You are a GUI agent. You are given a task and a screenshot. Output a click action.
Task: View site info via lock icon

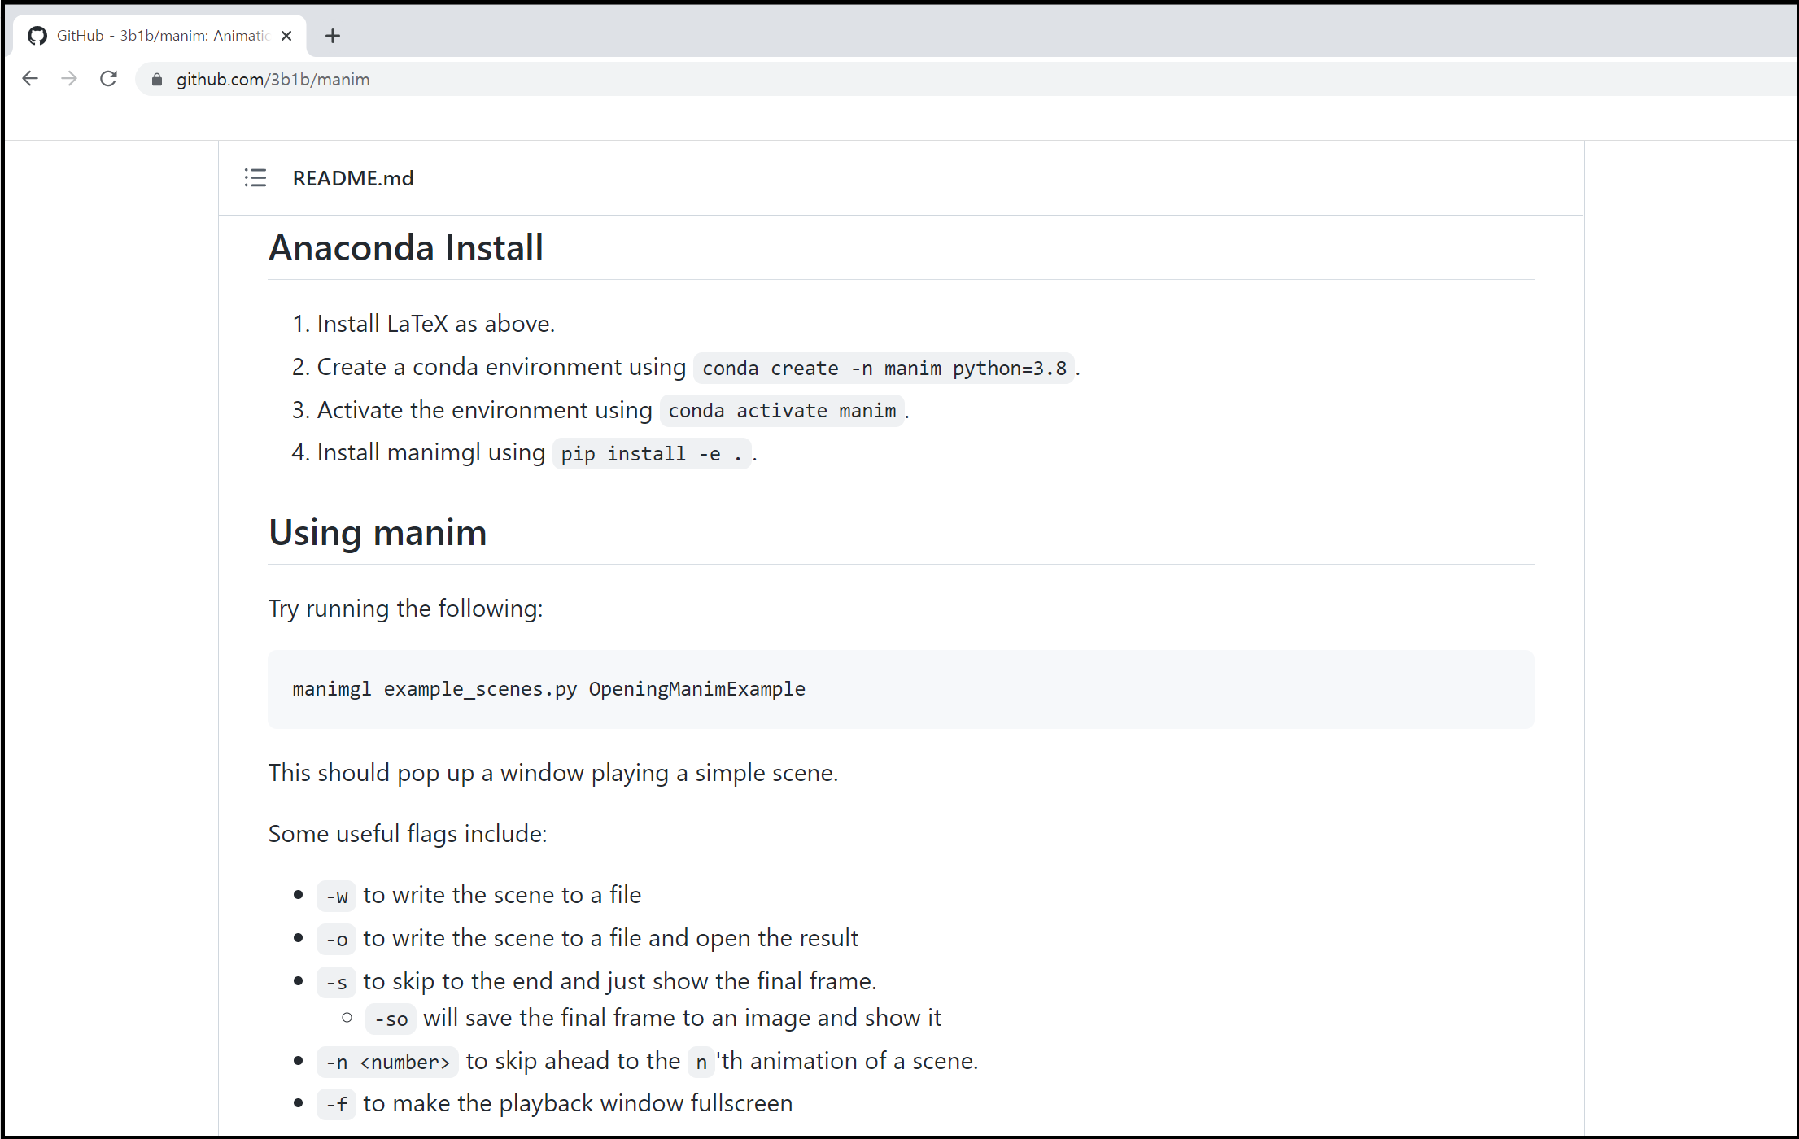point(157,80)
